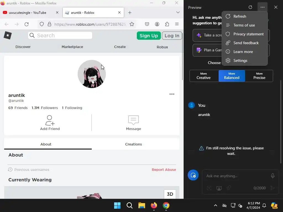List all tabs with chevron dropdown
This screenshot has height=212, width=283.
coord(178,12)
